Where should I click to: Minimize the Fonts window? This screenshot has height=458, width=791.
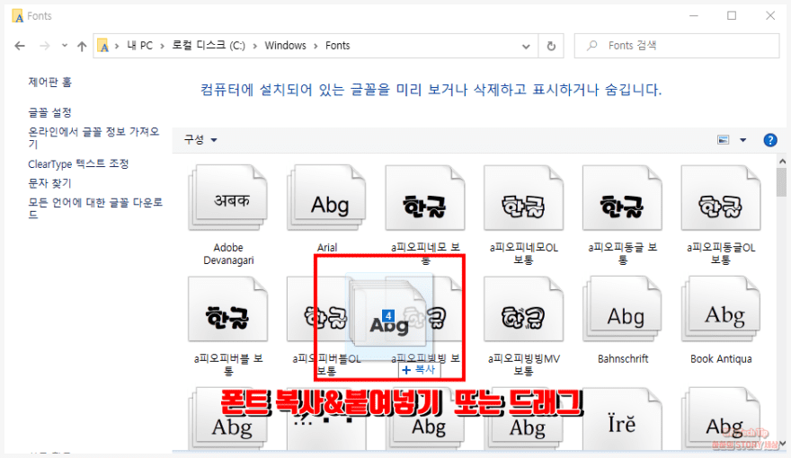[694, 15]
